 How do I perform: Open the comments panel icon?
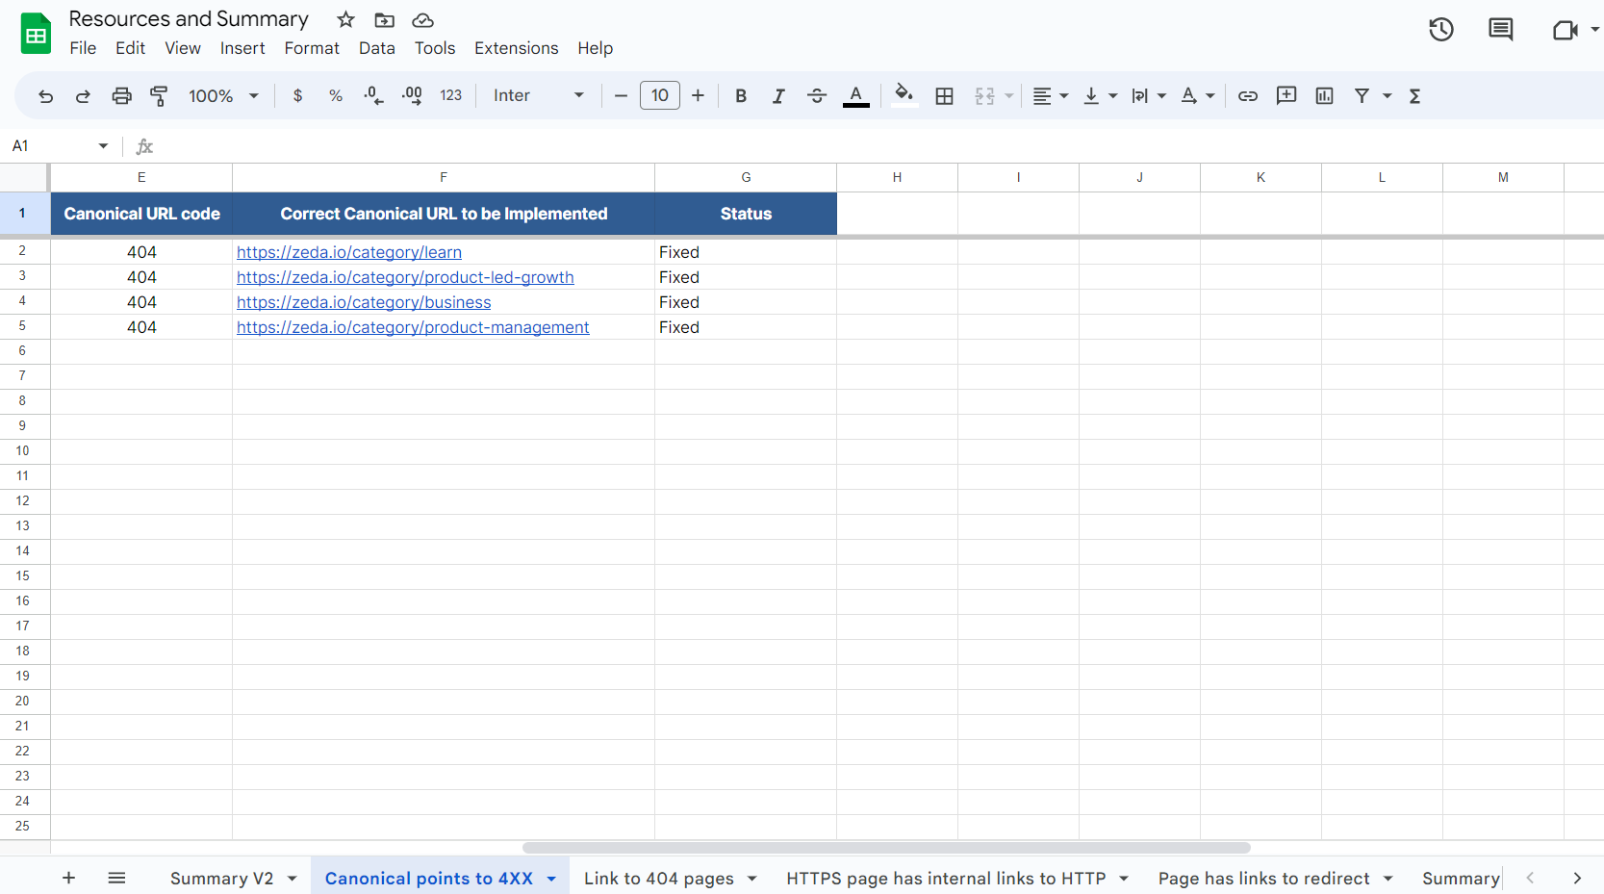[x=1500, y=30]
